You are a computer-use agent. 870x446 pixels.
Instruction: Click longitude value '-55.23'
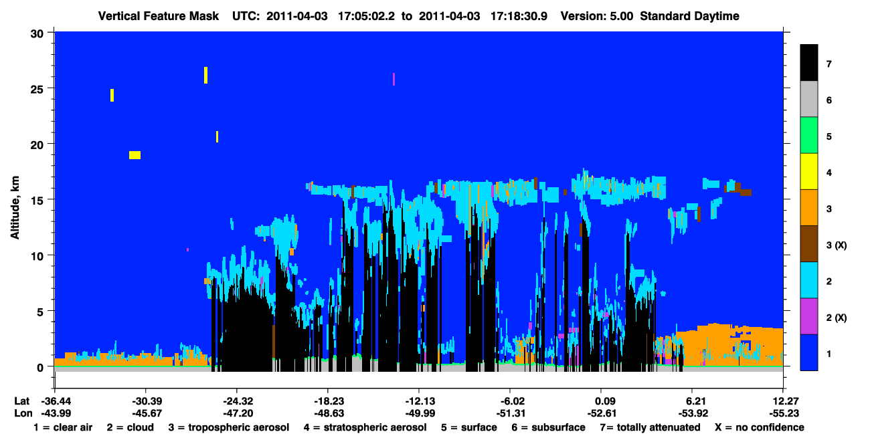click(x=783, y=413)
